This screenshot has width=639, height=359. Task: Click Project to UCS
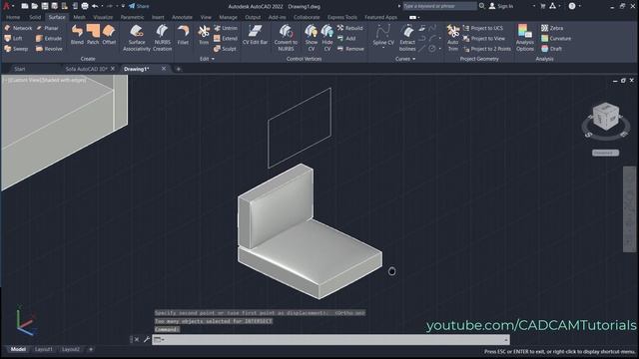point(483,28)
